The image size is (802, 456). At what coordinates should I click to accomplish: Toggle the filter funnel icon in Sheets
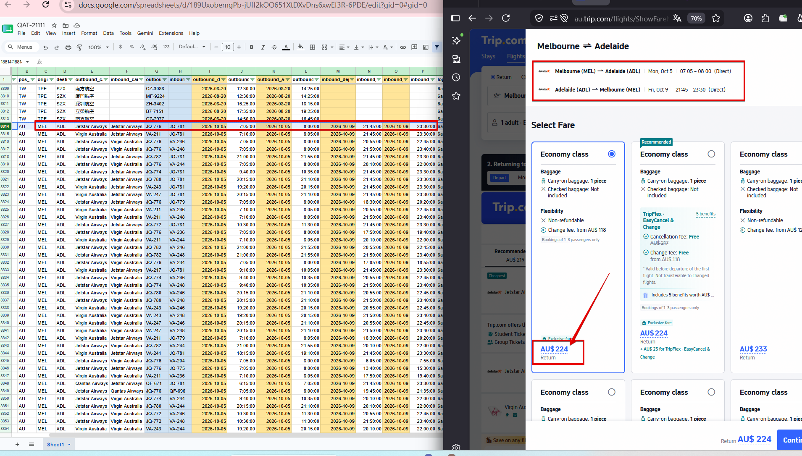[437, 47]
